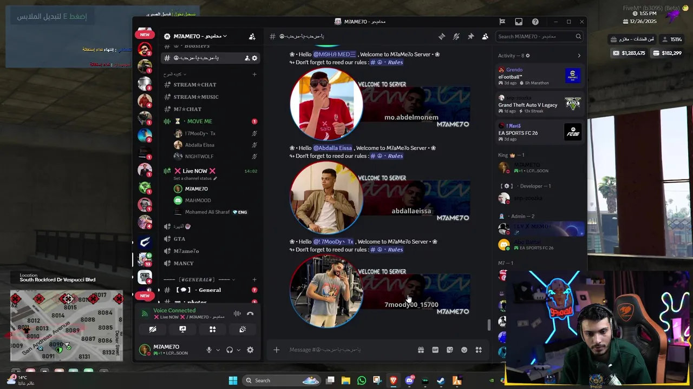The image size is (693, 389).
Task: Click the @Abdalla Eissa mention
Action: coord(332,148)
